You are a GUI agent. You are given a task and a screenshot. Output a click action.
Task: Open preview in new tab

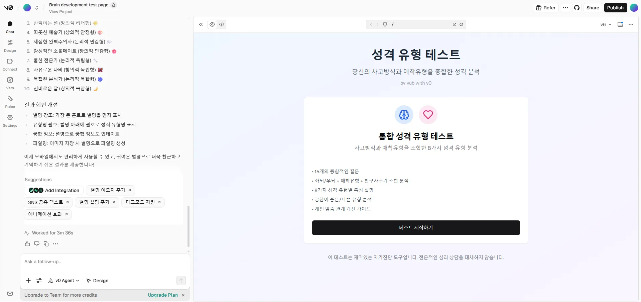(455, 24)
